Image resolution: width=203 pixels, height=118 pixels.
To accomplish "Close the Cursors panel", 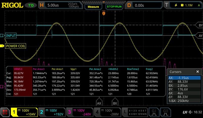I will [x=198, y=72].
